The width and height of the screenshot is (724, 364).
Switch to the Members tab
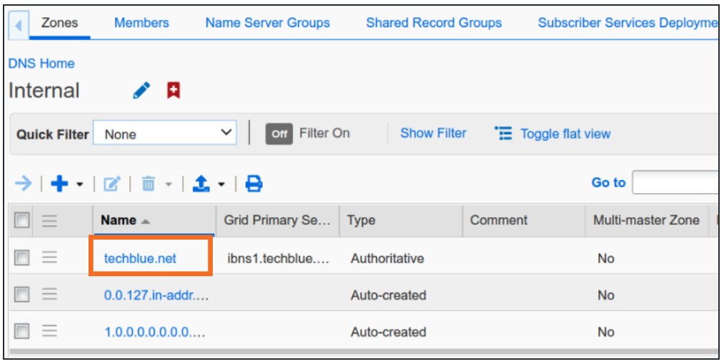pos(141,23)
